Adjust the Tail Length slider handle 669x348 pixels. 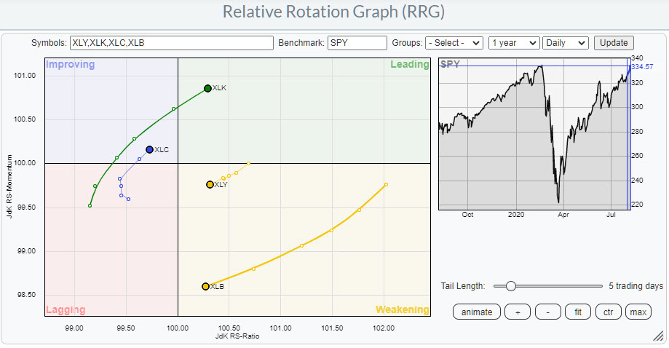click(x=511, y=285)
